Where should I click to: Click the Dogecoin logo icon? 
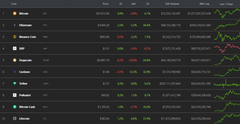point(15,60)
